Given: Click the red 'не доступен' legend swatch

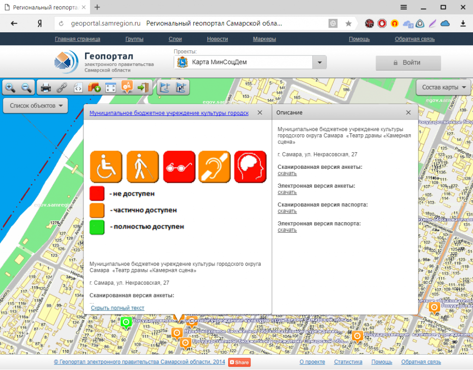Looking at the screenshot, I should tap(97, 193).
